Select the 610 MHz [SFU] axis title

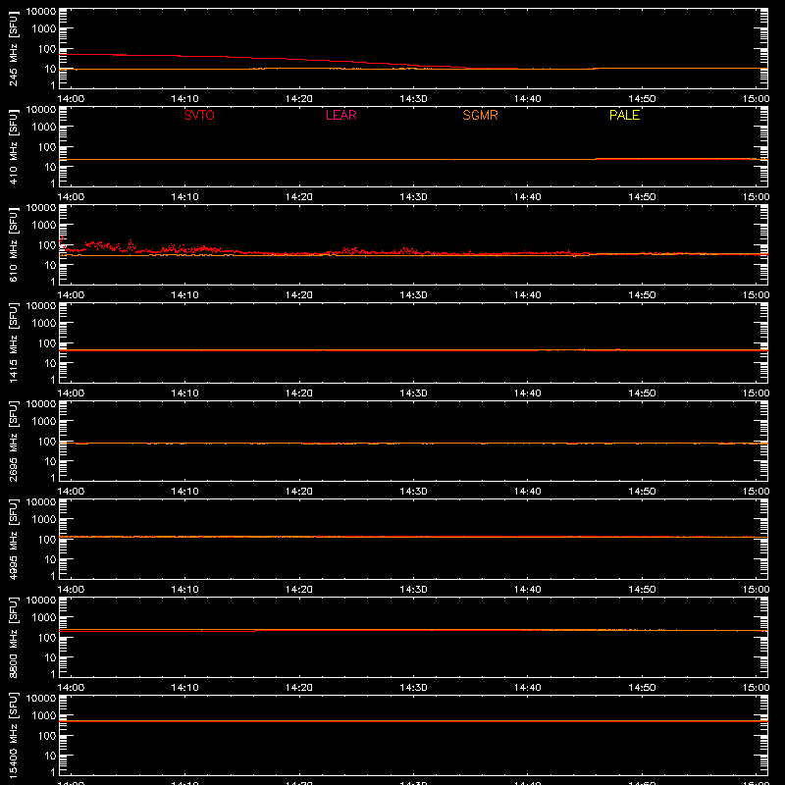point(14,244)
